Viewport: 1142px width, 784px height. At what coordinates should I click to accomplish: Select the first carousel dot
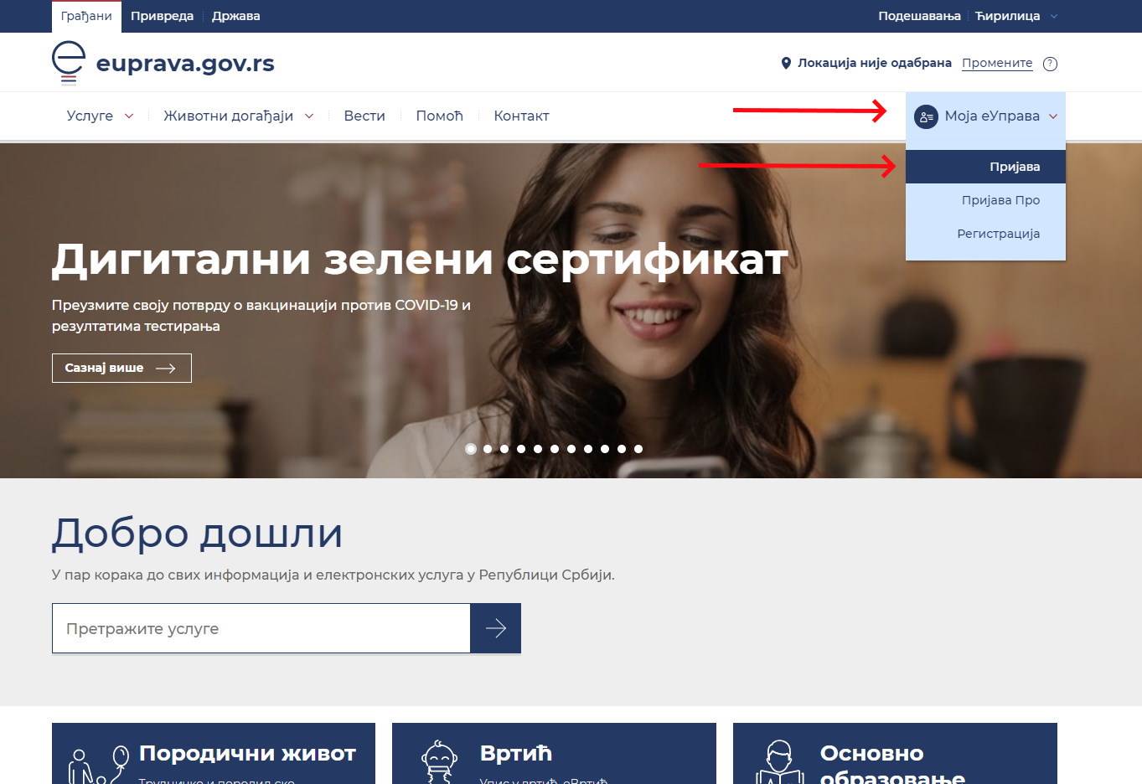click(x=471, y=448)
